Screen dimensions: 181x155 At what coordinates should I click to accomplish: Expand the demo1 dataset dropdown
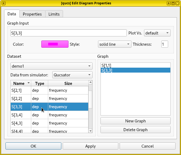(x=51, y=66)
